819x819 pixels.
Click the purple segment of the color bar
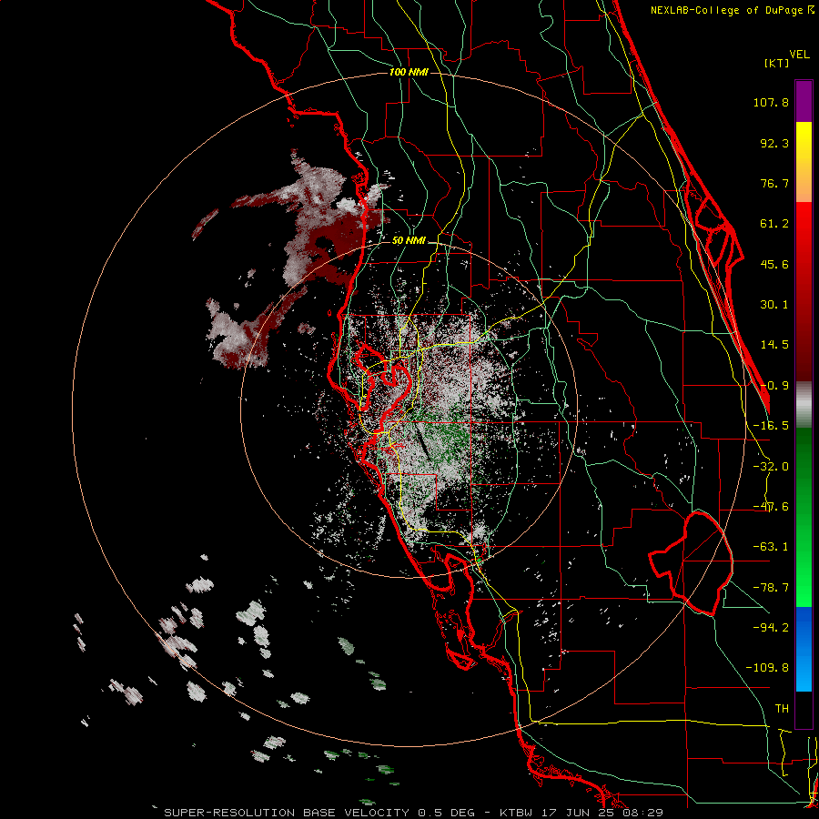pyautogui.click(x=804, y=101)
